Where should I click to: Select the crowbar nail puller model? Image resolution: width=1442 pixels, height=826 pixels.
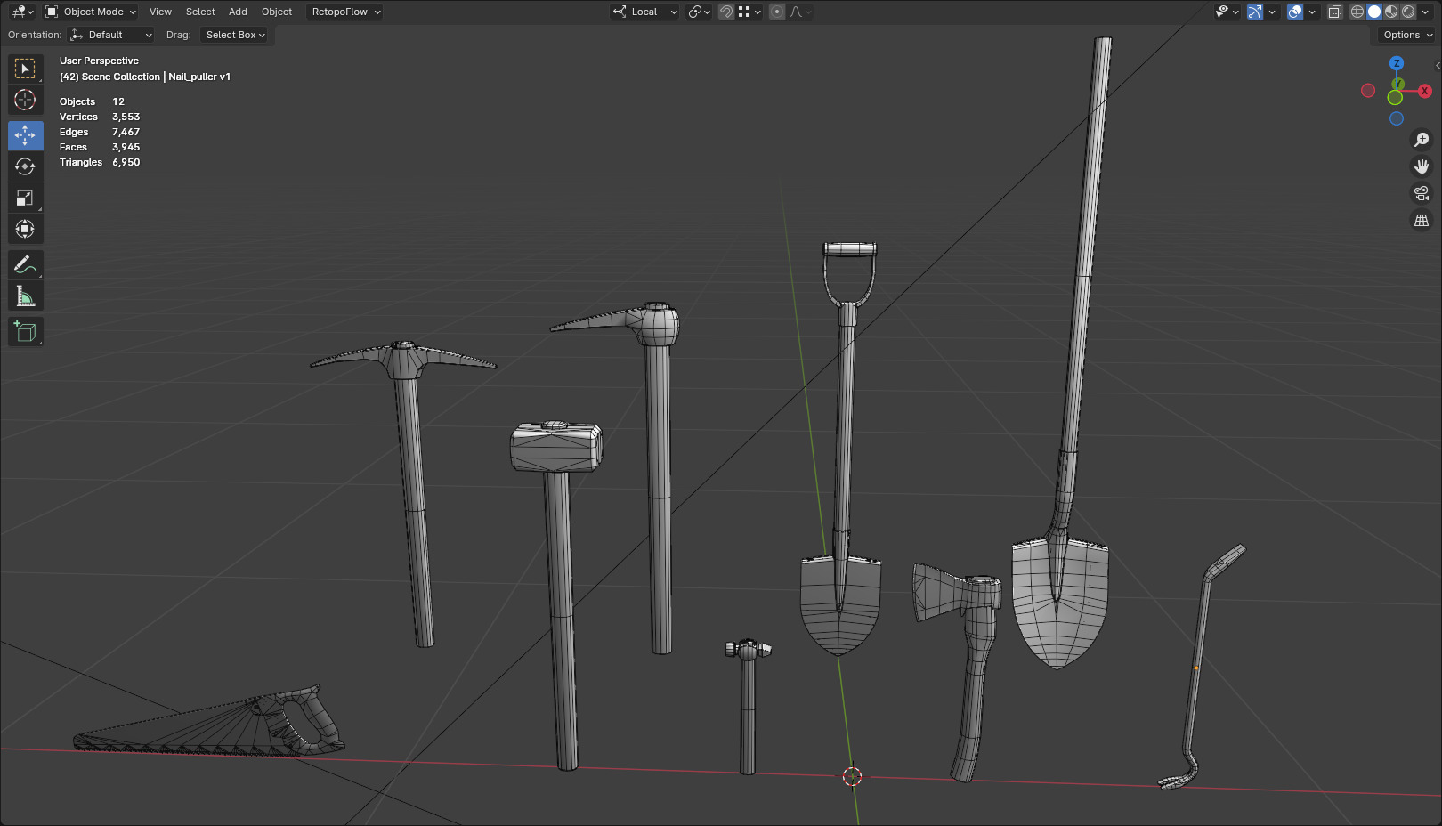1197,668
